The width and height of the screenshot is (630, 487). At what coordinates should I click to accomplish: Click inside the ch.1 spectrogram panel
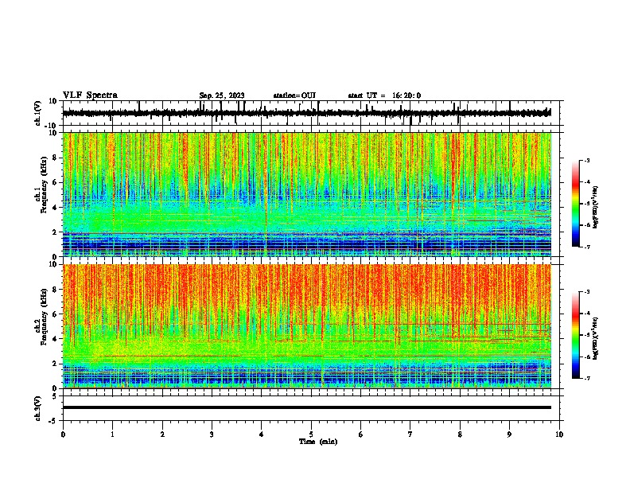click(x=311, y=194)
